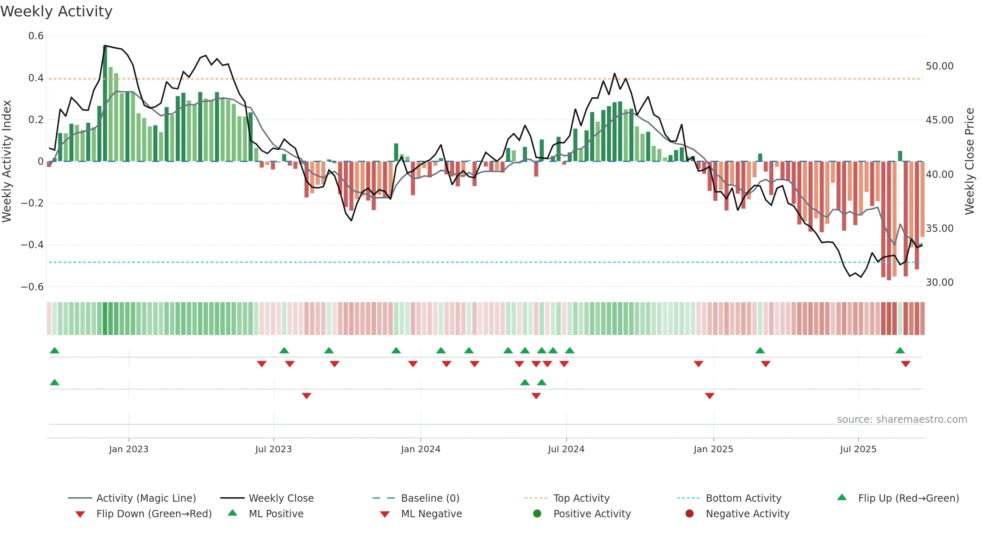The image size is (981, 552).
Task: Click the 0.4 activity tick label
Action: pyautogui.click(x=36, y=78)
